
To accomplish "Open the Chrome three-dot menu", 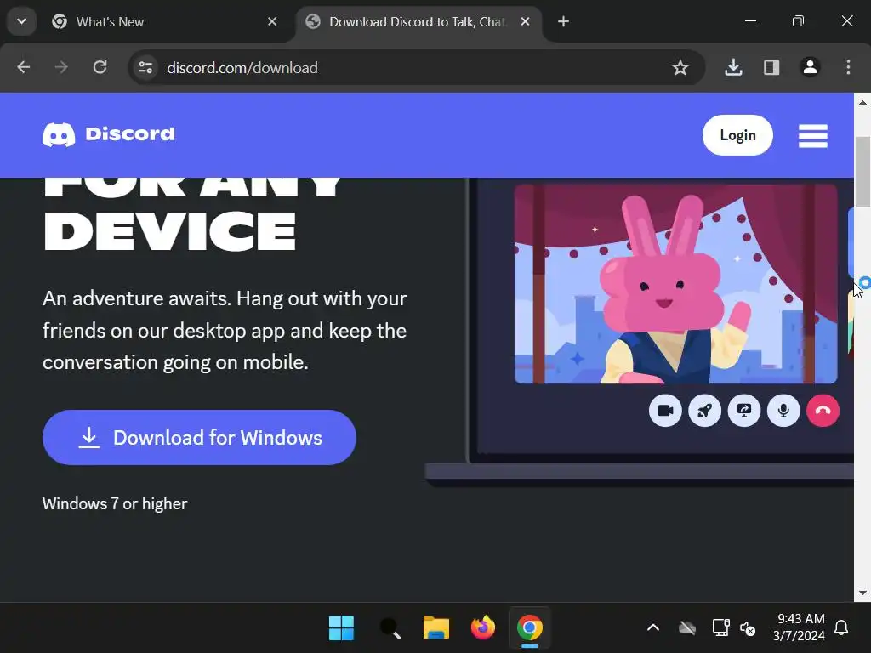I will coord(848,67).
